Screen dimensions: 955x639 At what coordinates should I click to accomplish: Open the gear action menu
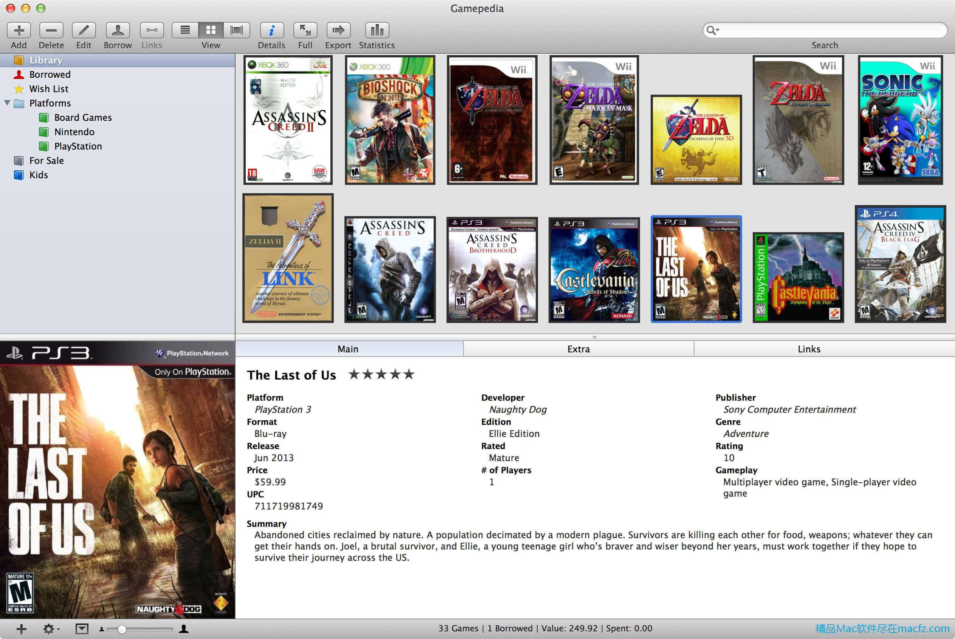pyautogui.click(x=51, y=629)
